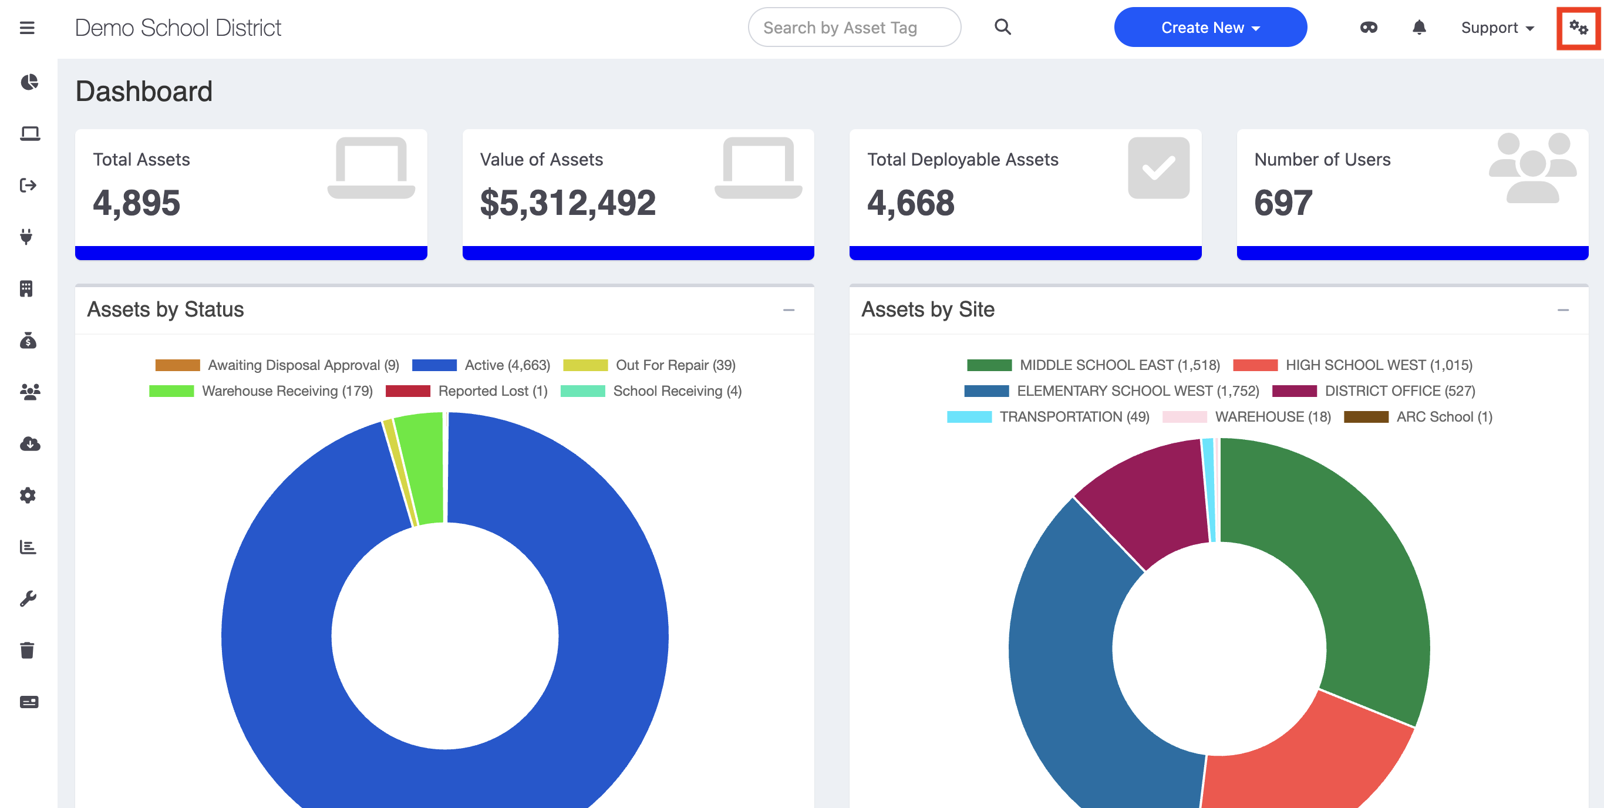Open the laptop assets sidebar icon
This screenshot has width=1604, height=808.
pyautogui.click(x=29, y=134)
